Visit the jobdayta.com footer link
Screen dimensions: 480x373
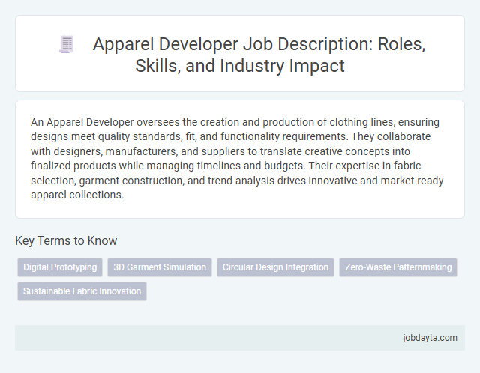point(430,338)
